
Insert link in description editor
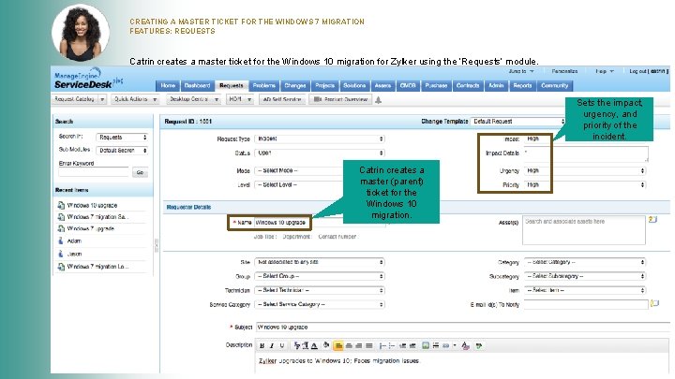446,346
